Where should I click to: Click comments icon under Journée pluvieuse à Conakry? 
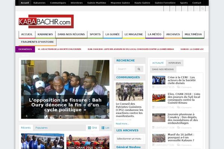coord(178,127)
